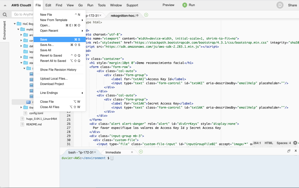Switch to rekognition-hoc editor tab
299x188 pixels.
pos(123,16)
